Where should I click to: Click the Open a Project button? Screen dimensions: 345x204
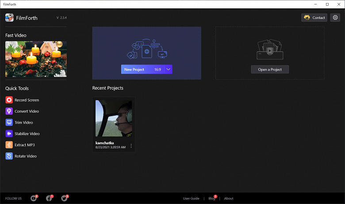(270, 70)
